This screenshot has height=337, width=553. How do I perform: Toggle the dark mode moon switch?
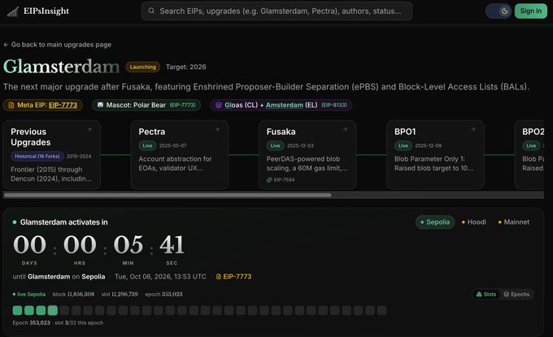(499, 11)
